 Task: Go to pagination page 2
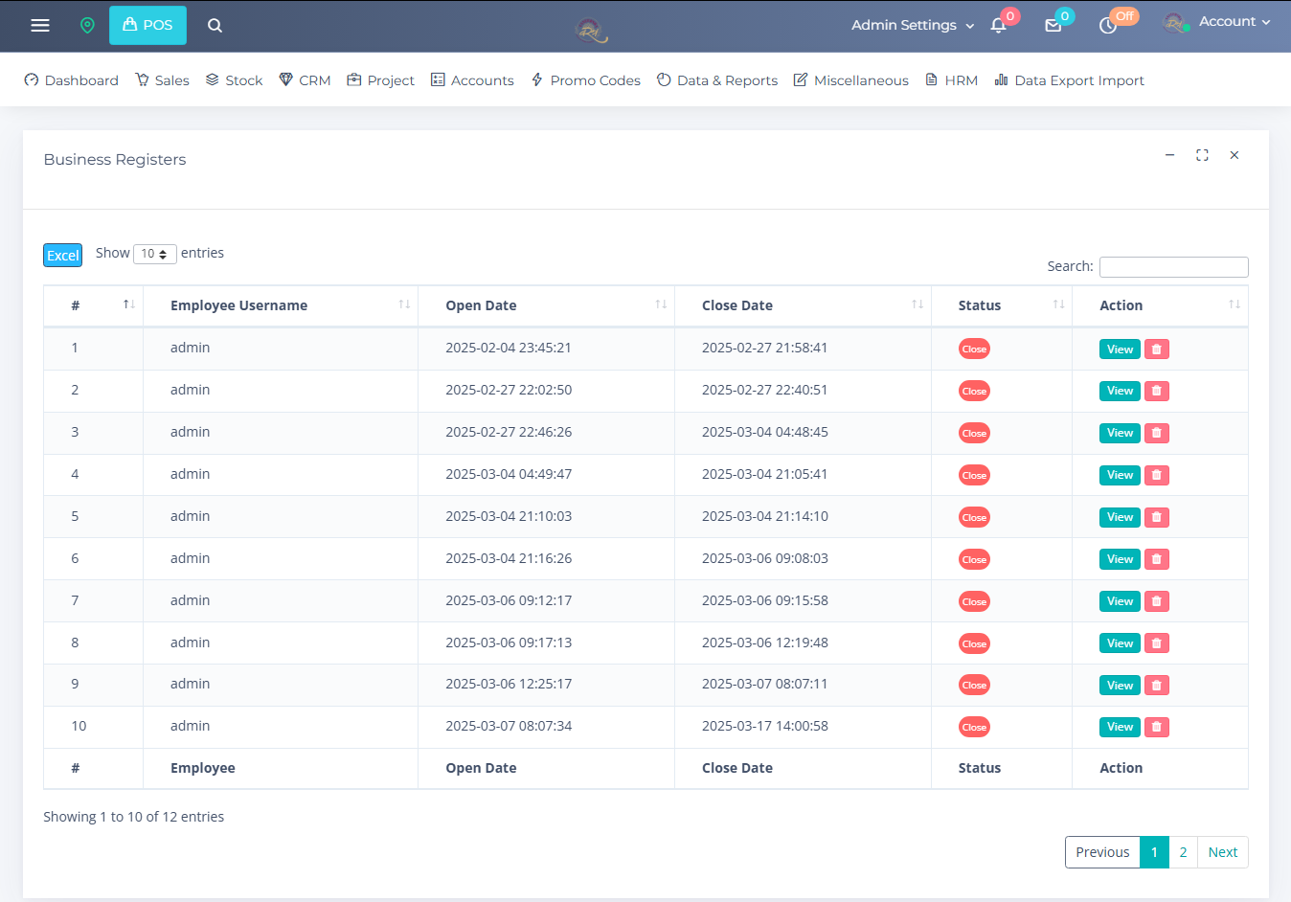(1184, 852)
